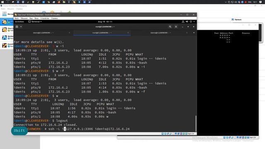Click the 'logout' command text
The image size is (265, 149).
click(62, 120)
